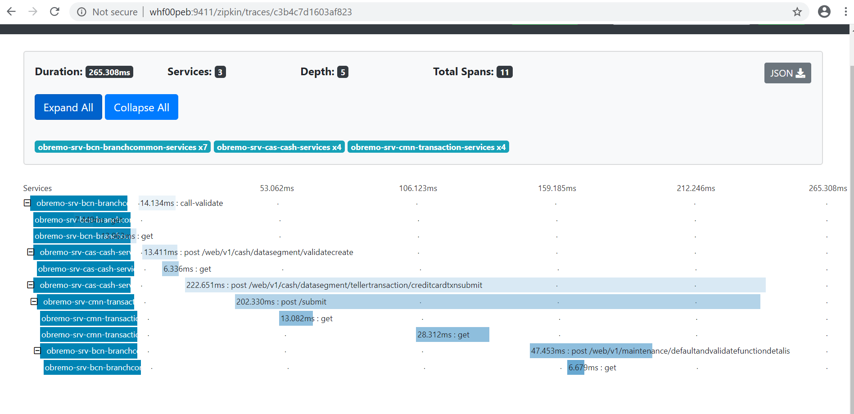This screenshot has height=414, width=854.
Task: Select the obremo-srv-cas-cash-services x4 badge
Action: click(279, 147)
